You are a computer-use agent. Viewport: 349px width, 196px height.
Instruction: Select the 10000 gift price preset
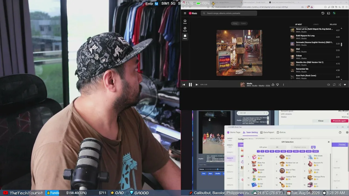(x=315, y=151)
